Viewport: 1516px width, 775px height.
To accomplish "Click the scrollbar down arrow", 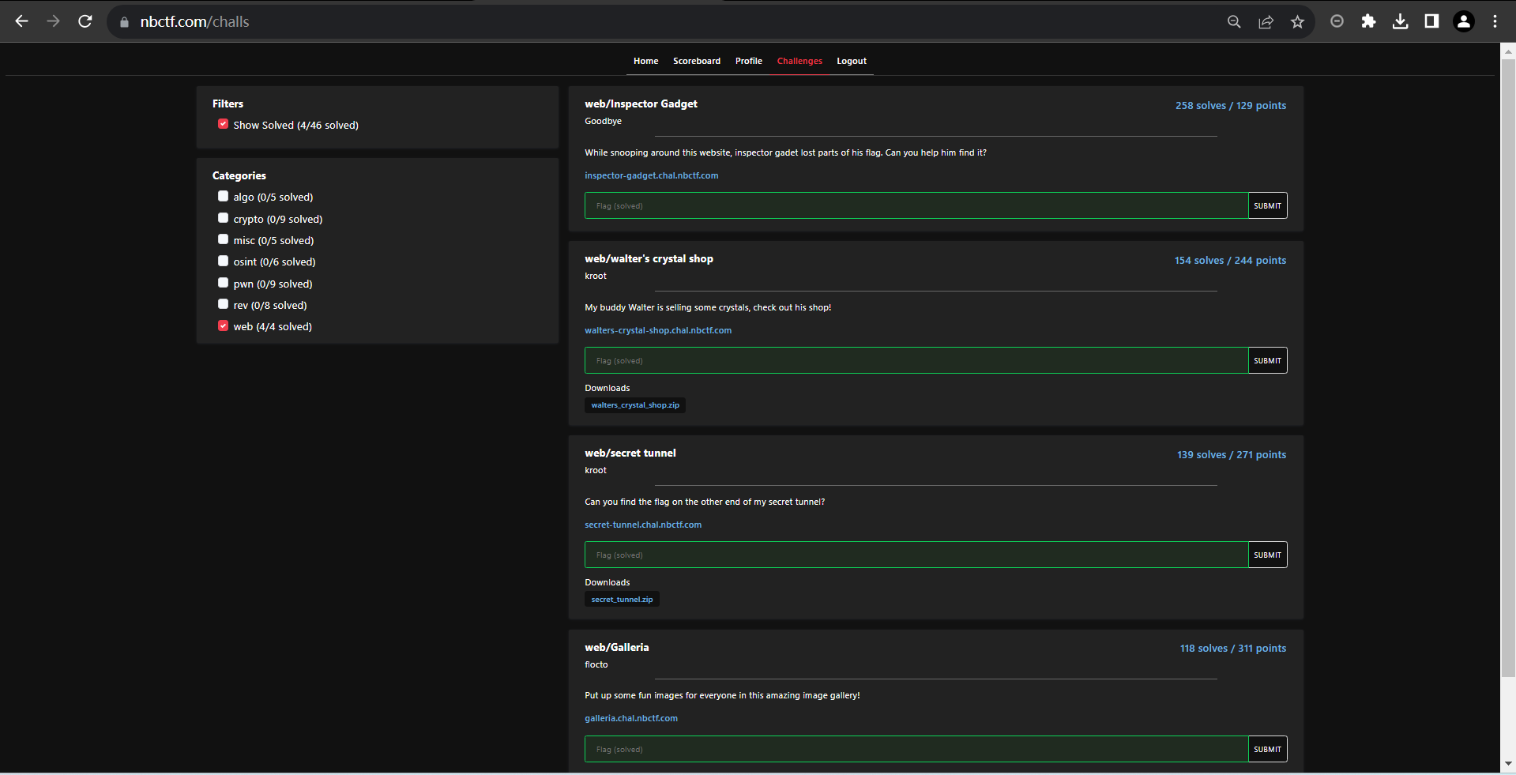I will [1508, 764].
